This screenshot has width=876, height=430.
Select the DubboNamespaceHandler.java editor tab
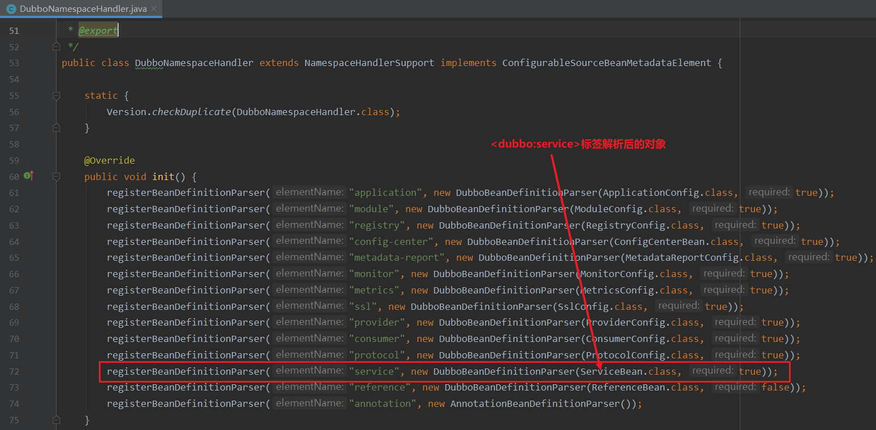pos(81,8)
